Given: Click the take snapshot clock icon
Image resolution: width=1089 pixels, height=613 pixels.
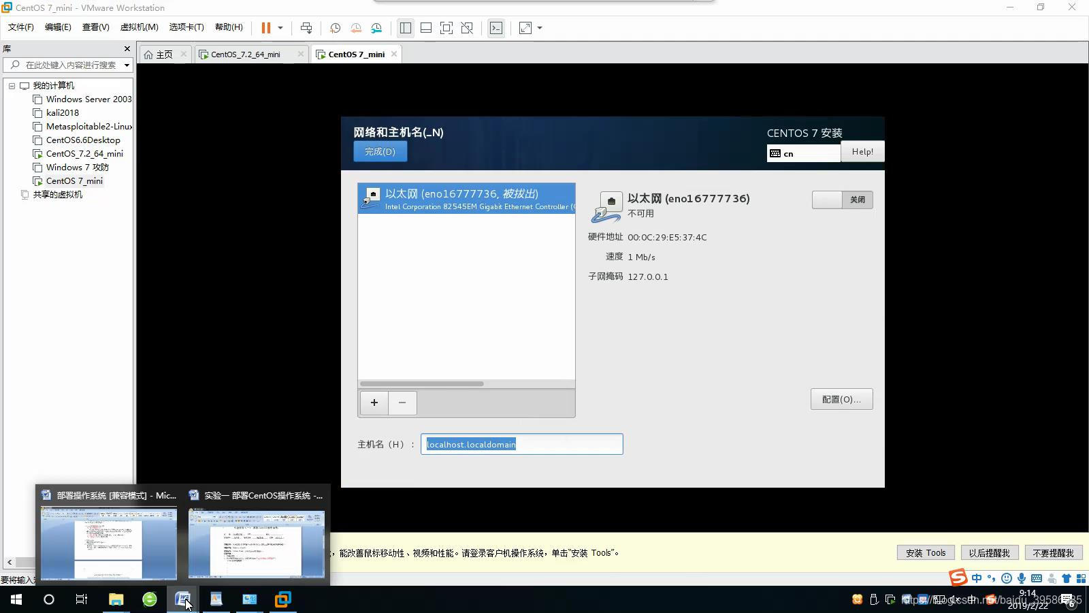Looking at the screenshot, I should click(335, 28).
